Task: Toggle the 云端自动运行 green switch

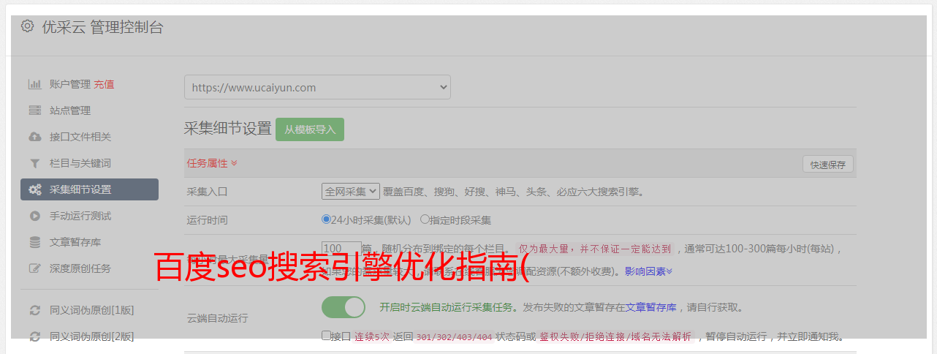Action: pyautogui.click(x=344, y=307)
